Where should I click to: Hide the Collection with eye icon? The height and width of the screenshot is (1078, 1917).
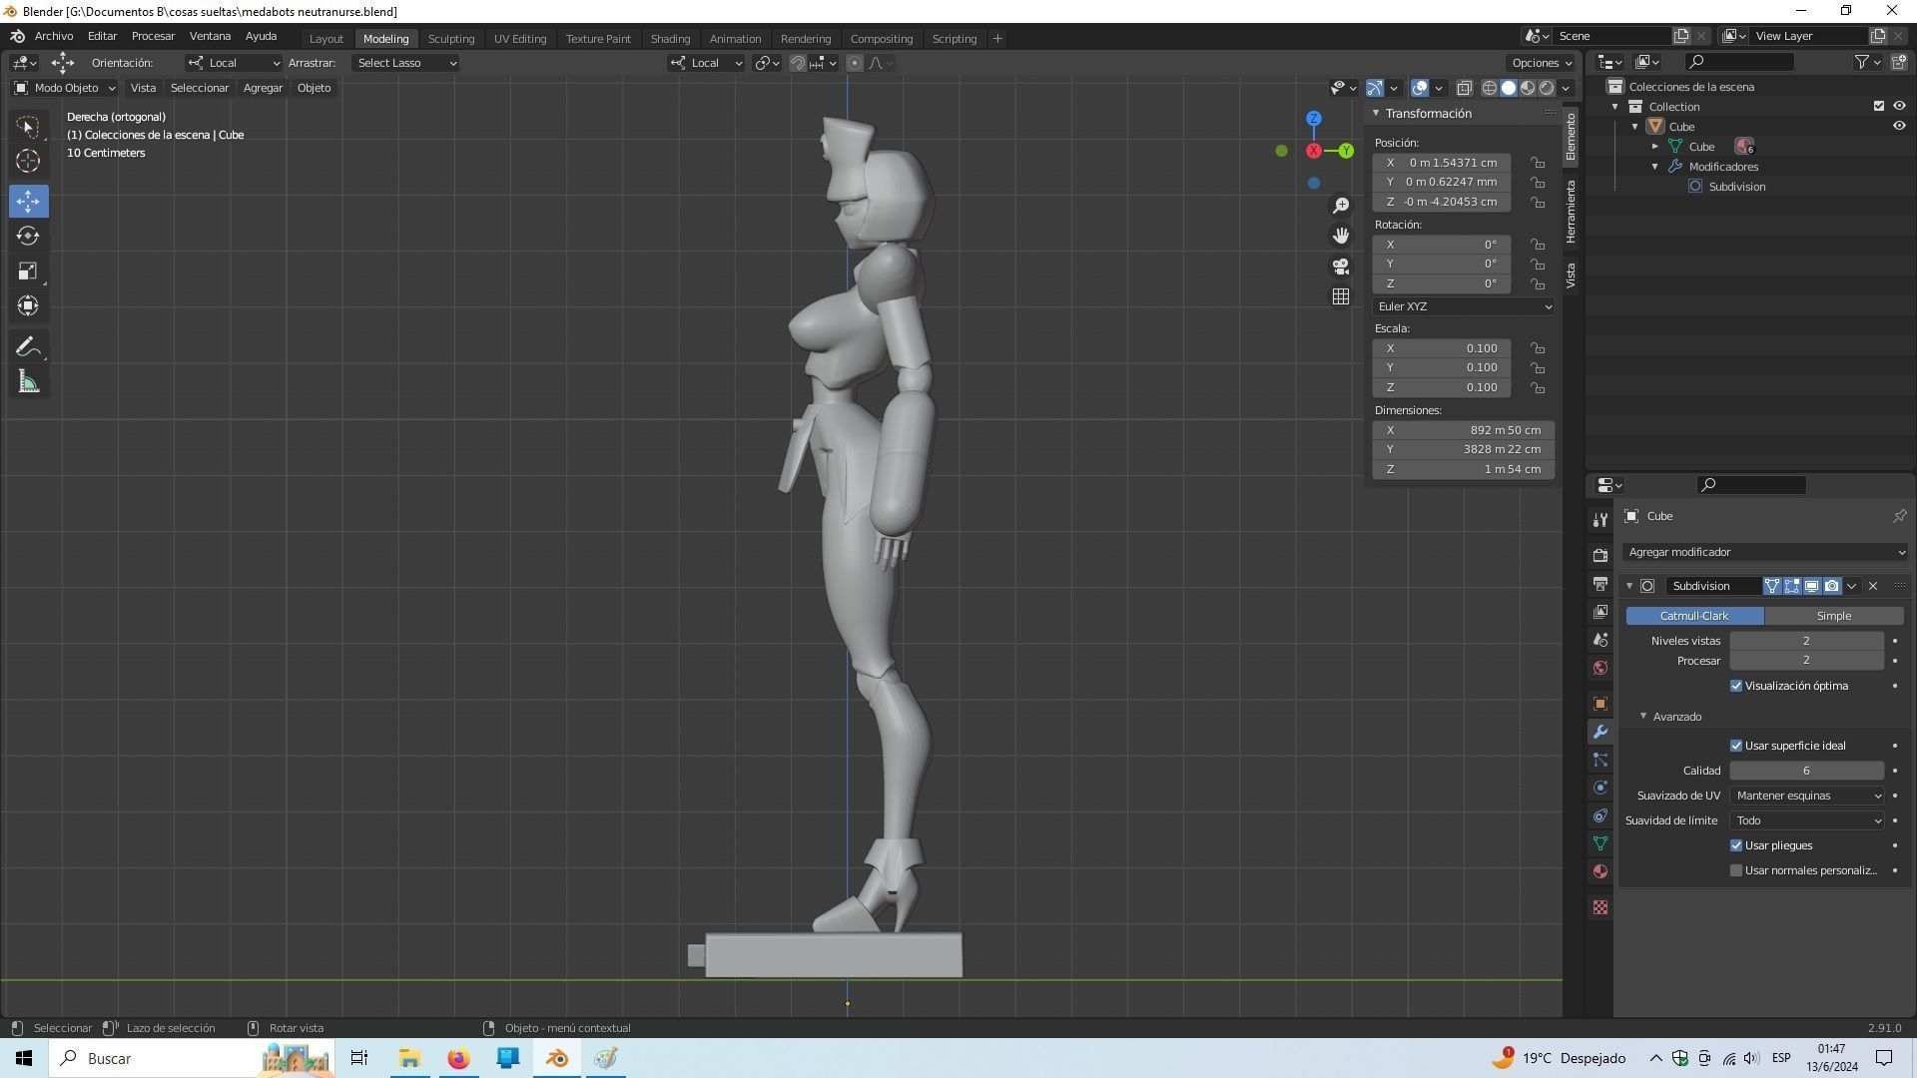(1899, 106)
